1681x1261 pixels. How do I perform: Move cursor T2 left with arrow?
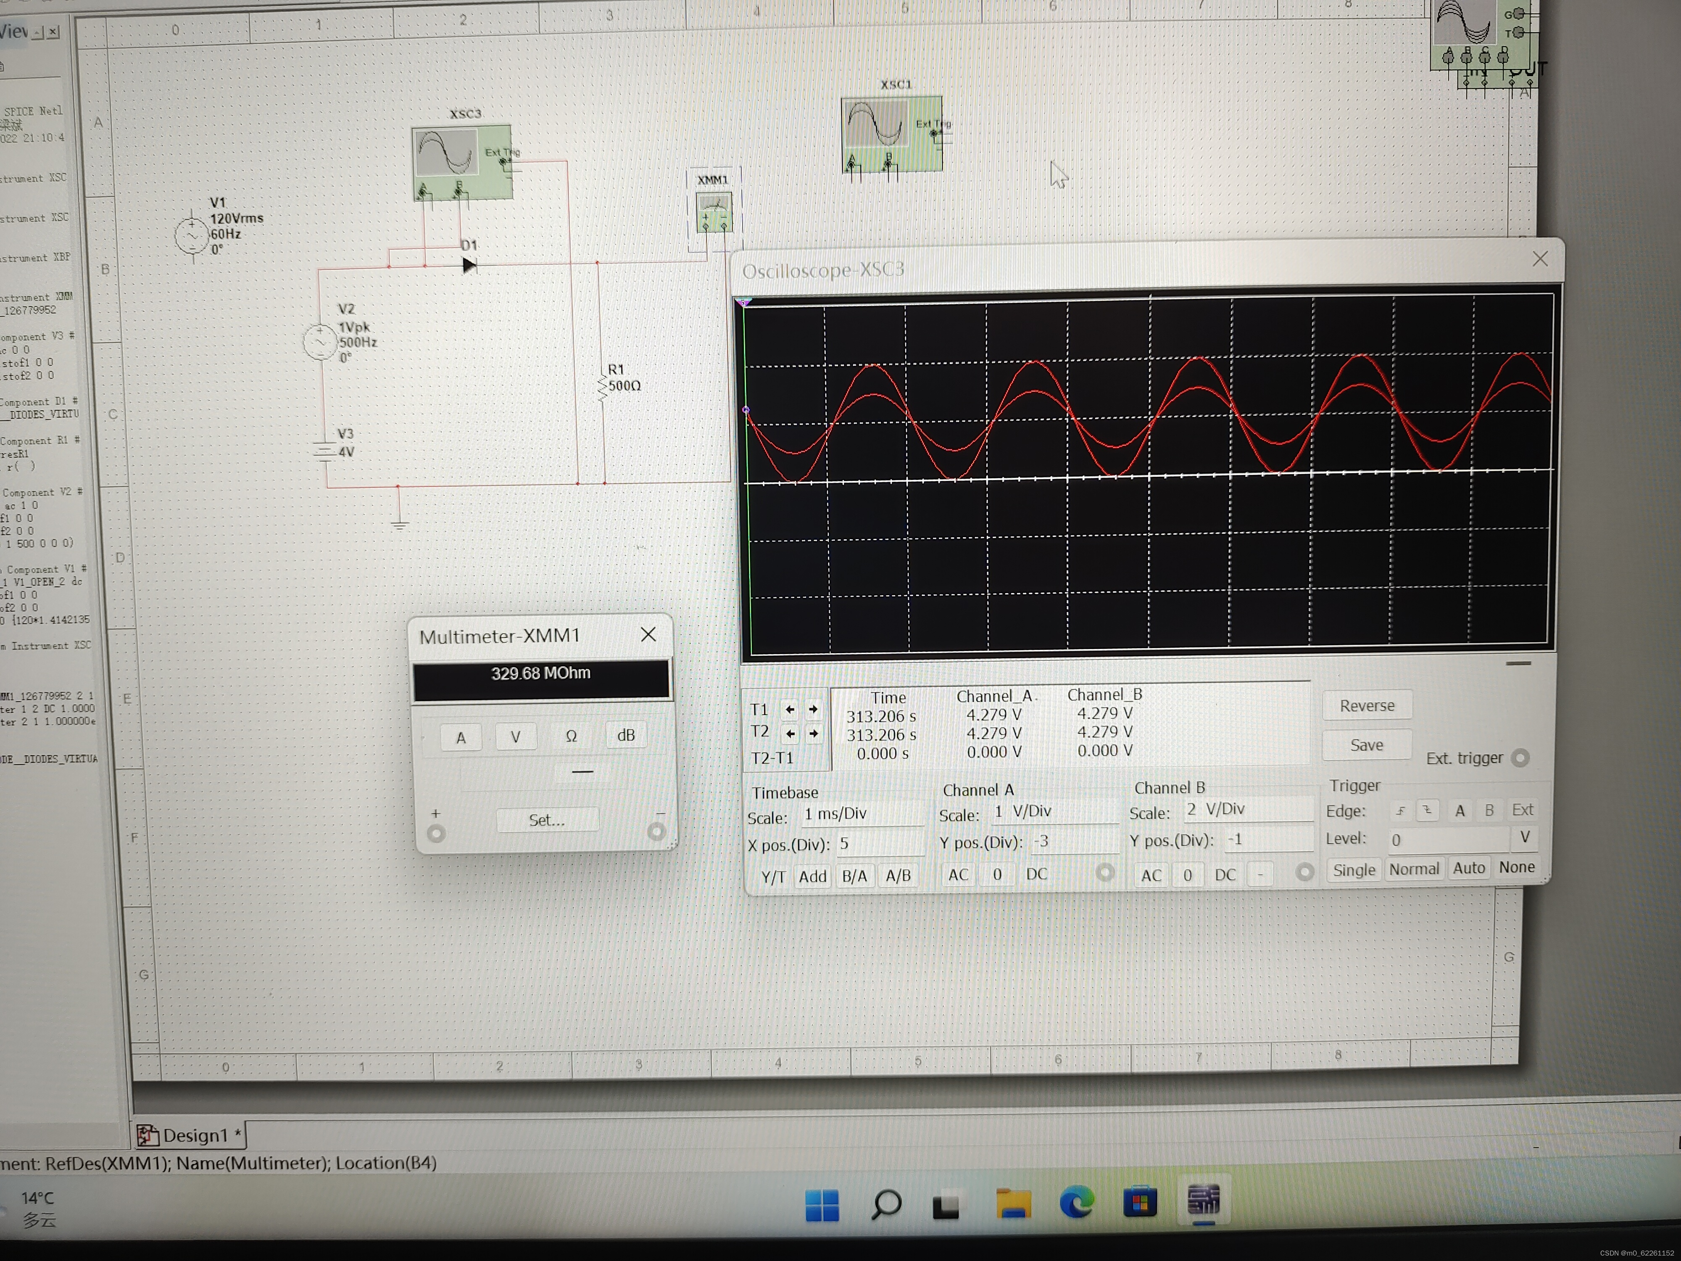[x=790, y=733]
